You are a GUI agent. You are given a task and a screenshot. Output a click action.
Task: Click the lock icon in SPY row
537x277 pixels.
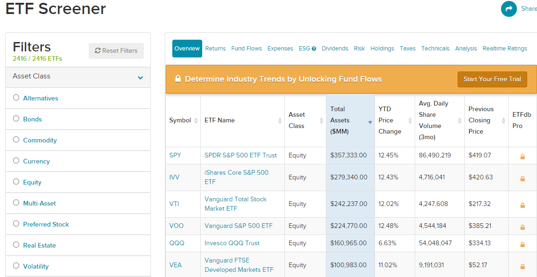[523, 157]
